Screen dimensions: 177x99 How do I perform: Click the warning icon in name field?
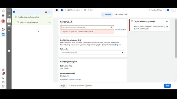pos(111,28)
